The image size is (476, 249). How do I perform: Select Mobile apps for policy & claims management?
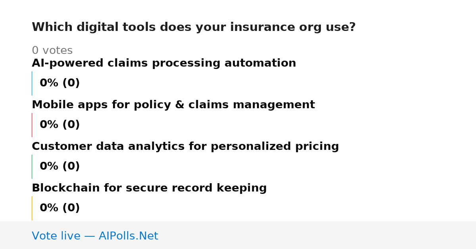(x=173, y=105)
